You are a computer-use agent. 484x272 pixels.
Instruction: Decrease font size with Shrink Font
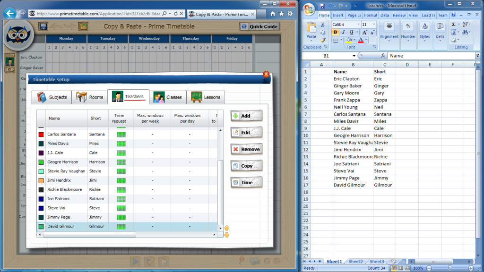372,33
